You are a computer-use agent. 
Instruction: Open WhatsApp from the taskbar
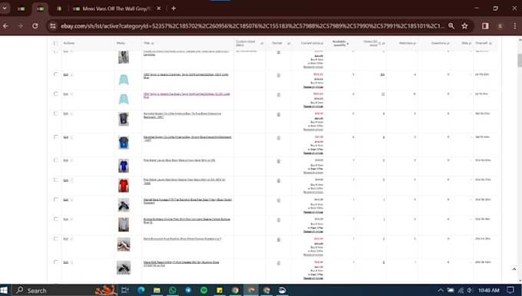point(173,290)
